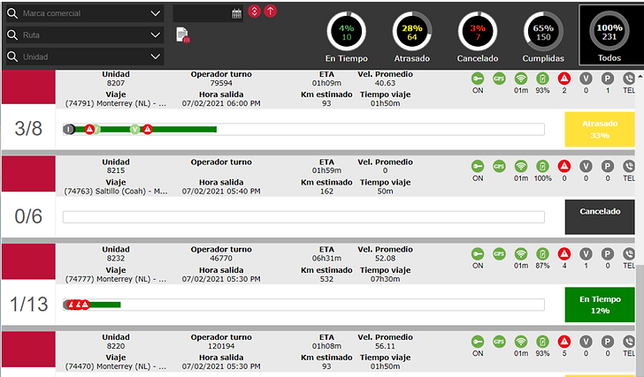Select the Cancelado filter gauge

[478, 37]
